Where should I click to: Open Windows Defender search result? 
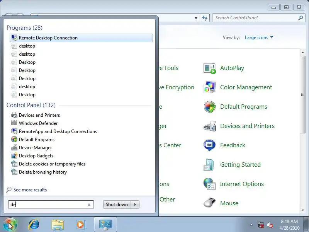[38, 123]
